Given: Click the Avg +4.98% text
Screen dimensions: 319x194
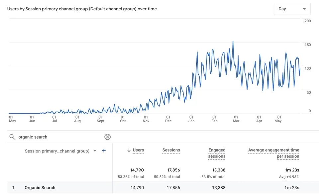Looking at the screenshot, I should (x=289, y=177).
